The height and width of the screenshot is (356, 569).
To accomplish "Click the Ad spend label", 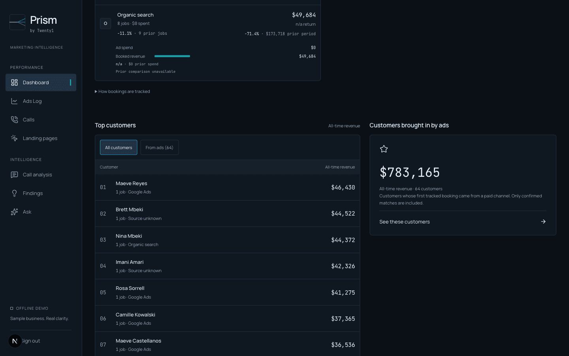I will click(124, 47).
